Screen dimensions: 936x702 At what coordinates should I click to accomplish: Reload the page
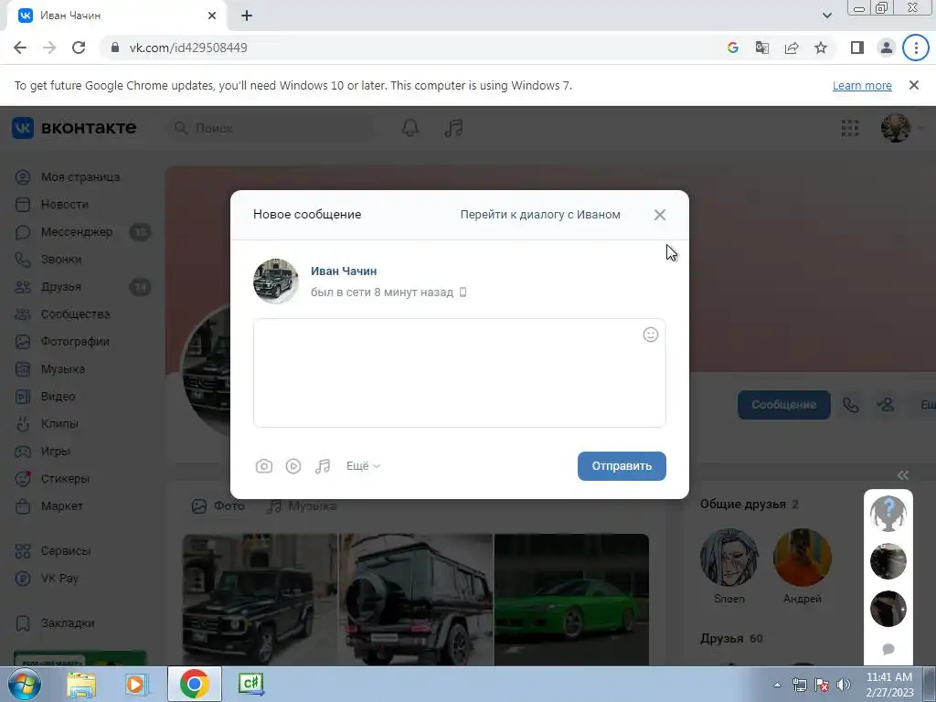click(x=79, y=48)
